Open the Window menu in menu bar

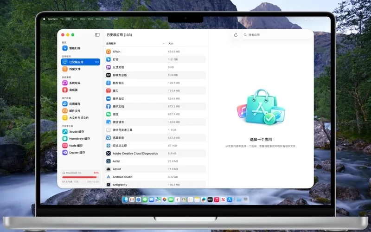click(107, 19)
